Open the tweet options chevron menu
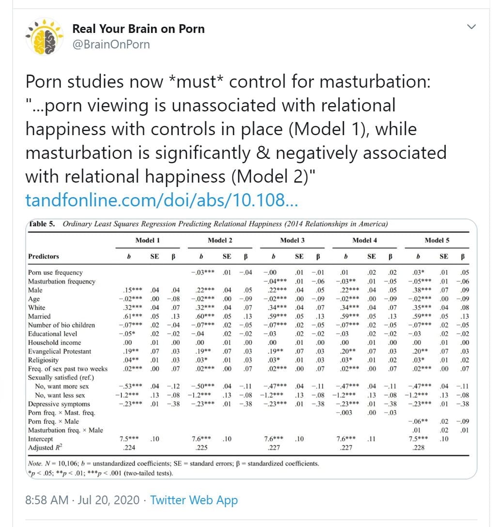 (471, 27)
